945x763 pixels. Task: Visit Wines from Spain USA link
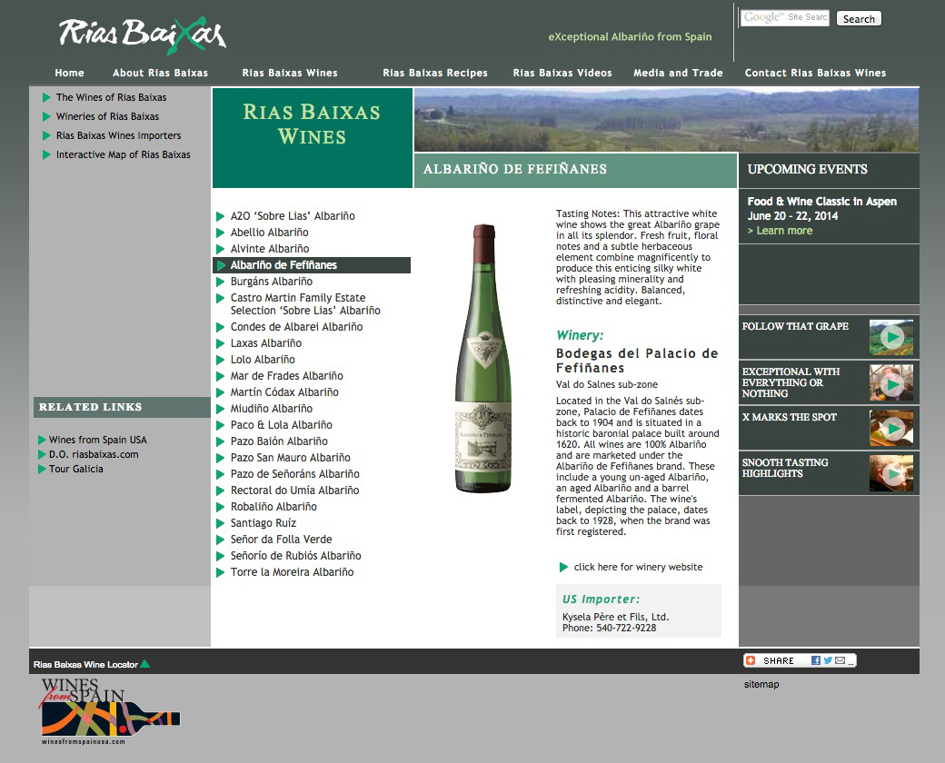tap(97, 440)
